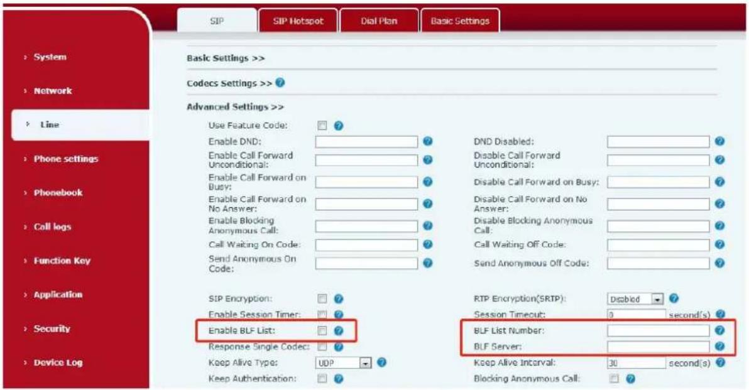Open help for Enable Blocking Anonymous Call

pyautogui.click(x=428, y=225)
